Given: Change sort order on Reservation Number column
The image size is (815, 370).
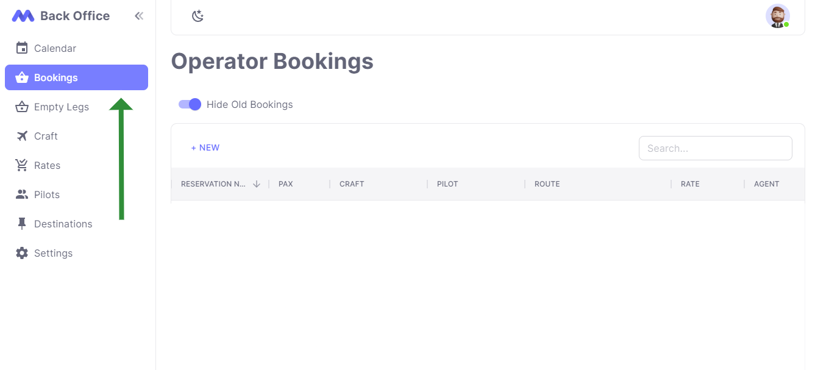Looking at the screenshot, I should pos(257,183).
